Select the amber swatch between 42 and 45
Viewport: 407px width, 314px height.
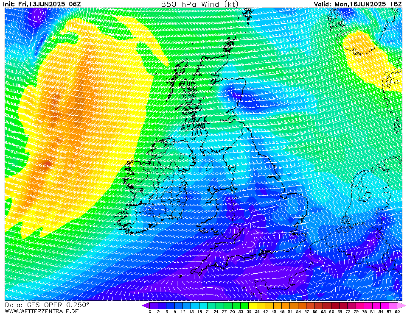click(x=269, y=306)
